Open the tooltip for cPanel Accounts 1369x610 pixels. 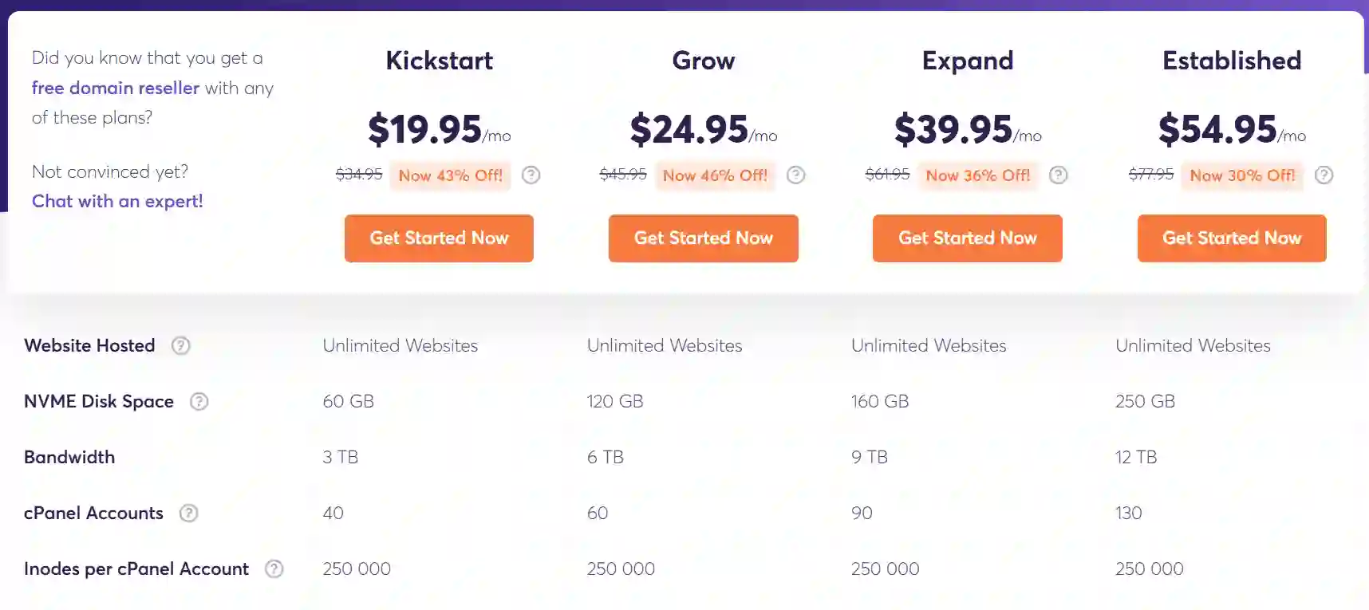188,514
